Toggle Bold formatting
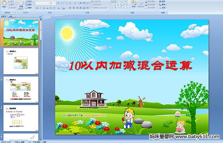 click(x=37, y=8)
